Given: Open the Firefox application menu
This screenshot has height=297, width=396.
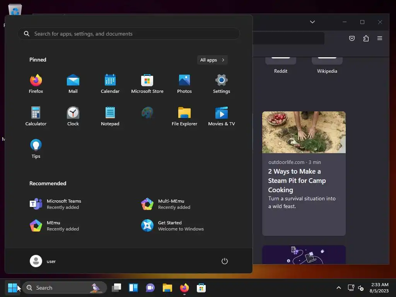Looking at the screenshot, I should tap(380, 38).
